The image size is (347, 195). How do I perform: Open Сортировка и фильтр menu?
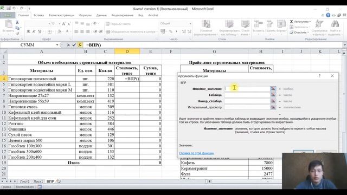coord(319,28)
